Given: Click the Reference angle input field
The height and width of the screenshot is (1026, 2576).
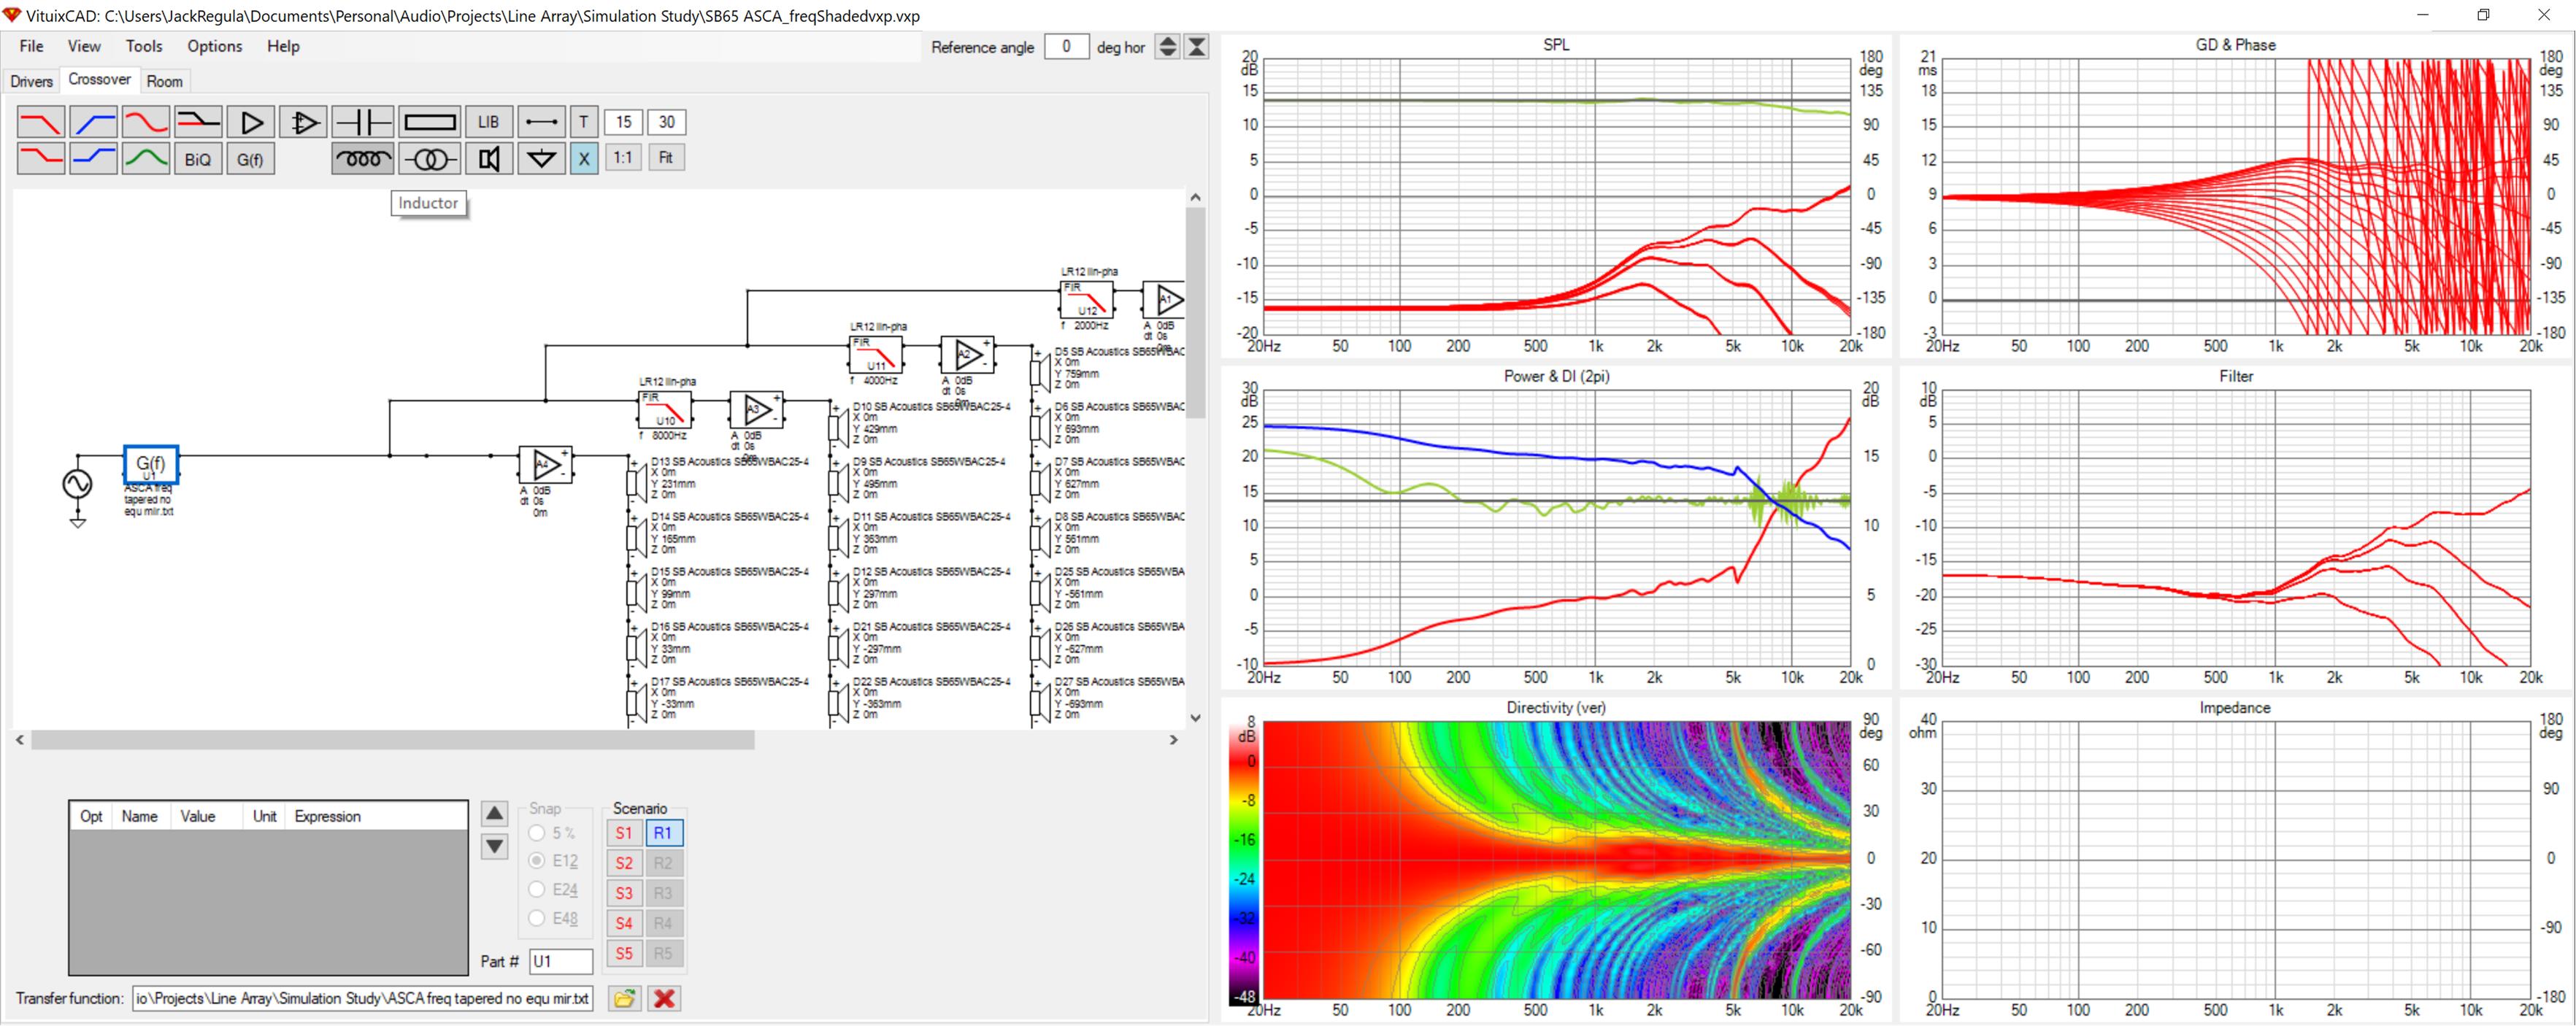Looking at the screenshot, I should (x=1066, y=46).
